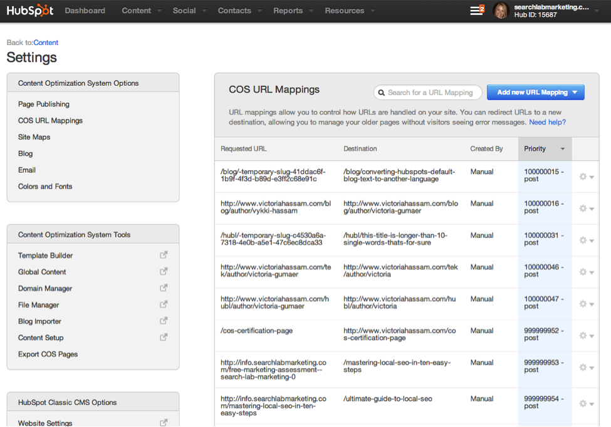Click priority value 100000046 - post

[543, 270]
